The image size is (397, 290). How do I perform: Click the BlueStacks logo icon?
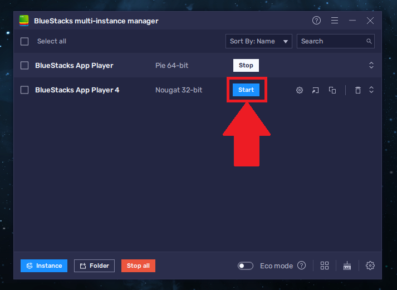[24, 21]
